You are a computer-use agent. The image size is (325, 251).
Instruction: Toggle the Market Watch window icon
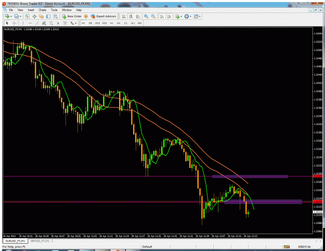[27, 16]
